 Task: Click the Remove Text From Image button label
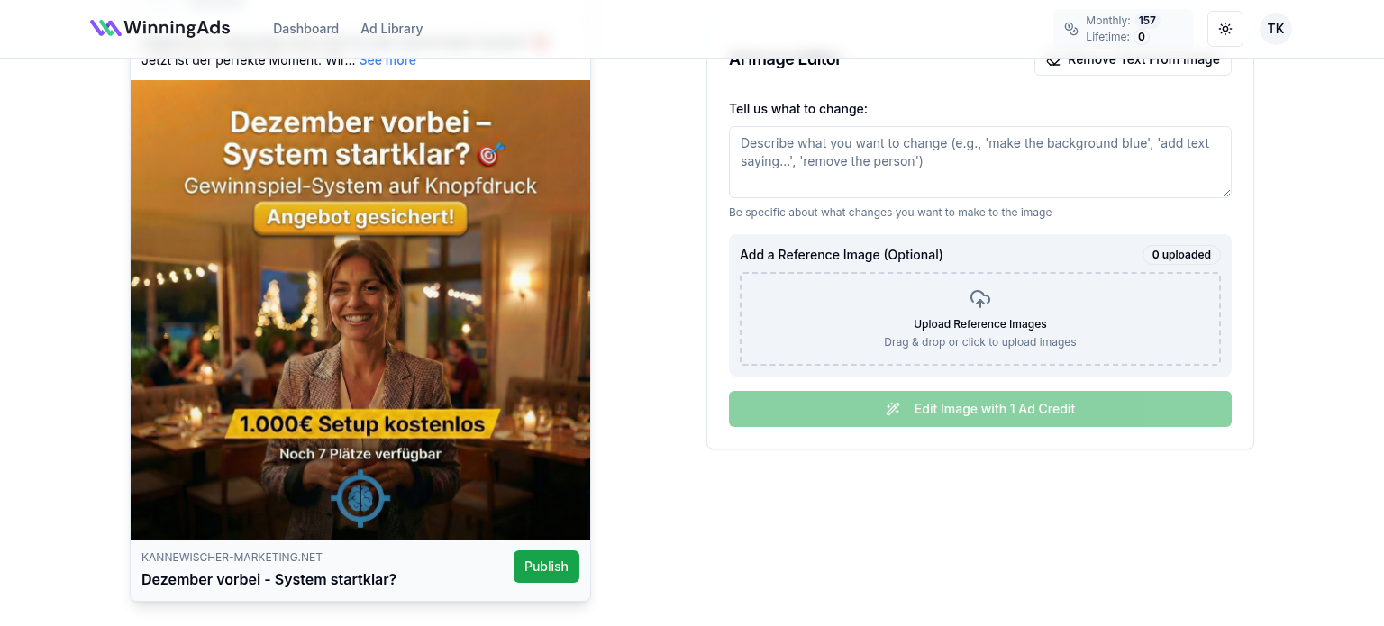pyautogui.click(x=1143, y=60)
